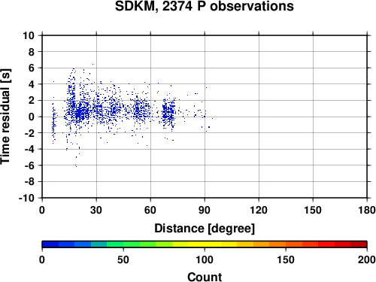This screenshot has width=376, height=282.
Task: Click the dark blue end of colorbar
Action: tap(50, 244)
